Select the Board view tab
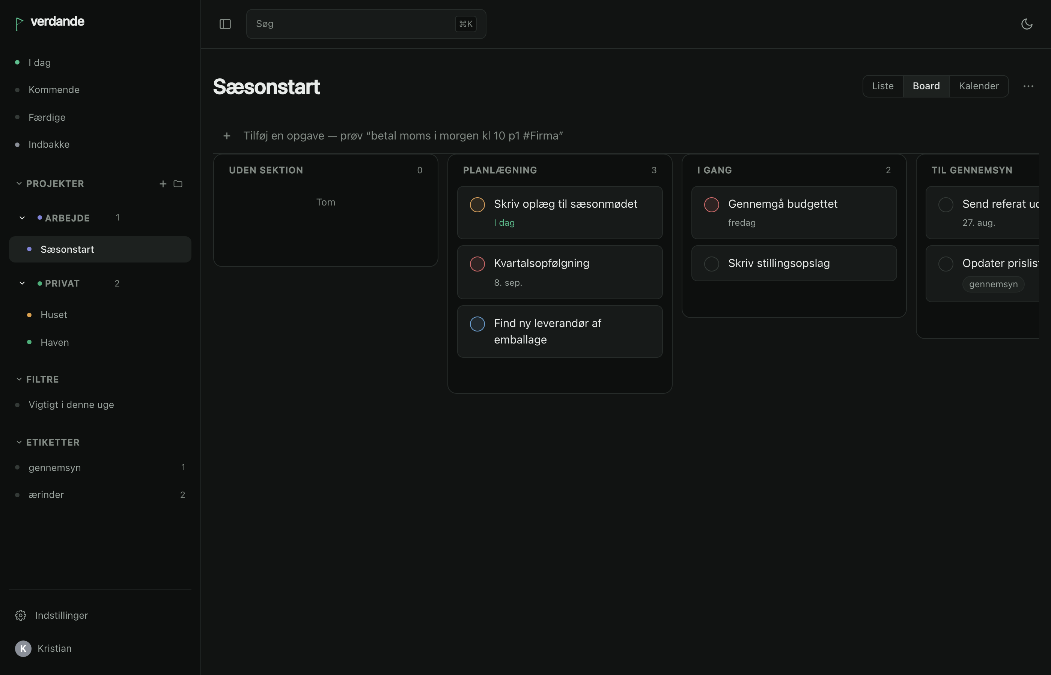 click(926, 86)
